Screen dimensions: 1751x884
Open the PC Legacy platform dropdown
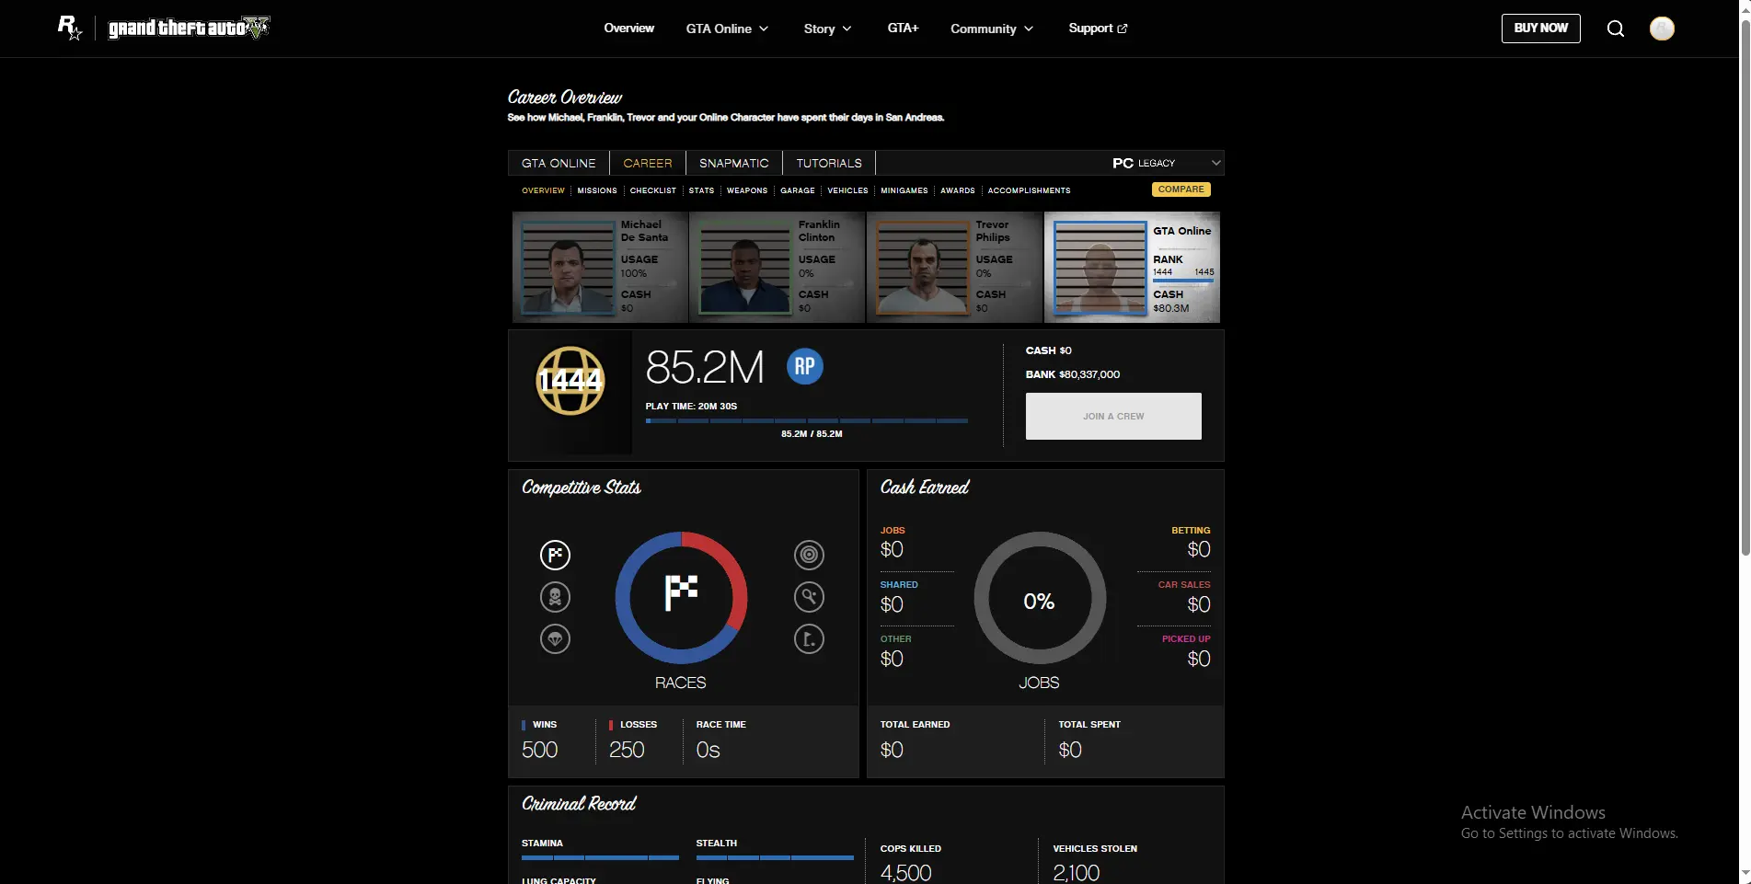(1166, 163)
